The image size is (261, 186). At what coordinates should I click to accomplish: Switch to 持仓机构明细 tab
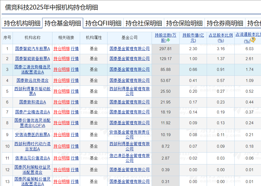point(22,23)
